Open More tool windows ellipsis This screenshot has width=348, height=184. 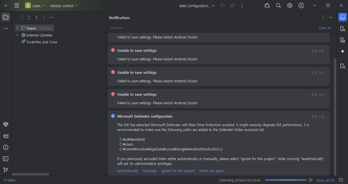6,28
